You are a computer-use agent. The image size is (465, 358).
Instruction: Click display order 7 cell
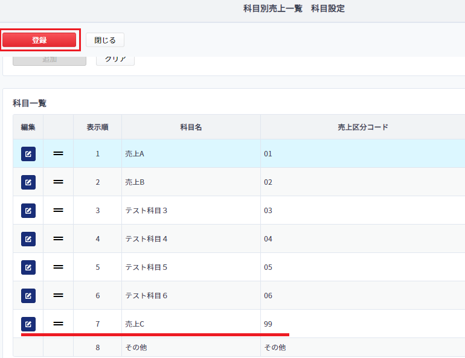click(x=98, y=324)
